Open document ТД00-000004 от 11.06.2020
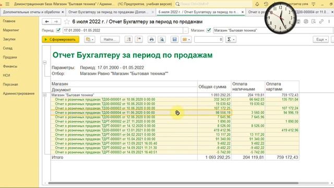 pyautogui.click(x=105, y=113)
